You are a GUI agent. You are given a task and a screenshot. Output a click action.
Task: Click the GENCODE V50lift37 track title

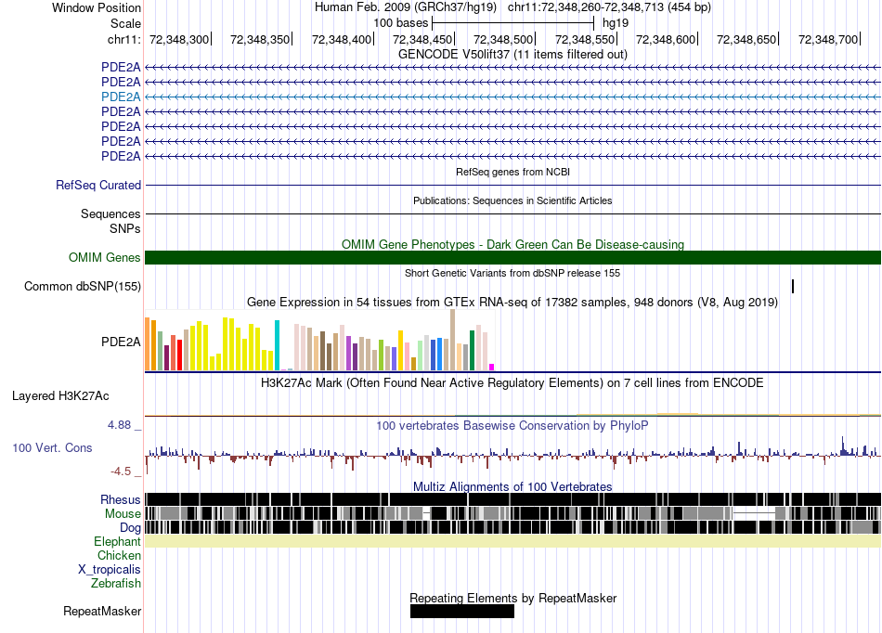512,55
